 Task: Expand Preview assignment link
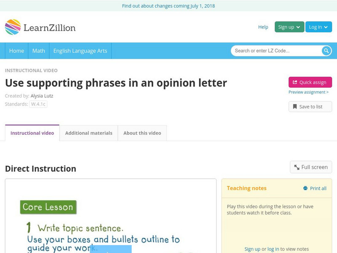tap(308, 92)
